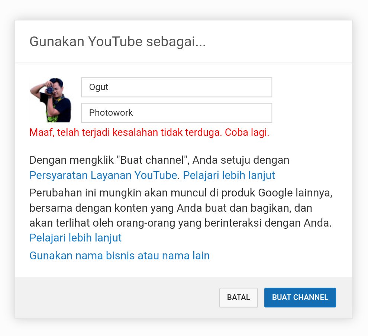This screenshot has height=336, width=368.
Task: Click the red error message Maaf, telah terjadi kesalahan
Action: [x=149, y=132]
